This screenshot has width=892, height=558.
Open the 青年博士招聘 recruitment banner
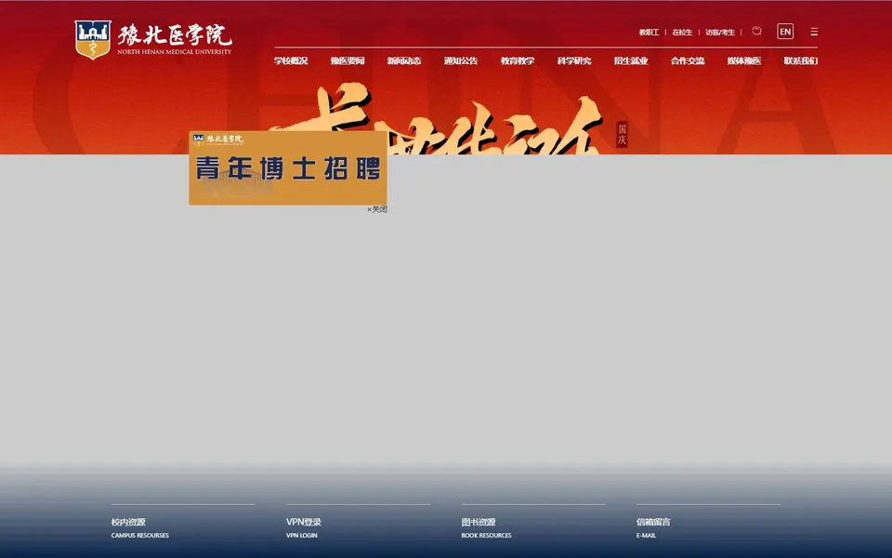pyautogui.click(x=288, y=168)
